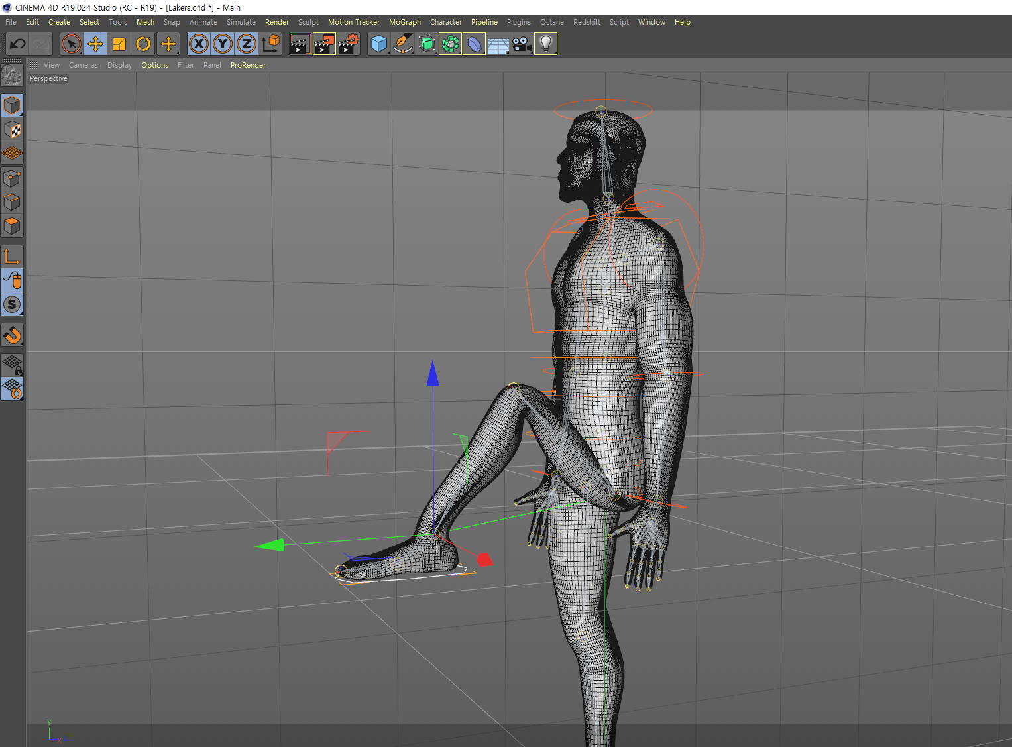Open the Subdivision Surface generators palette

coord(426,44)
